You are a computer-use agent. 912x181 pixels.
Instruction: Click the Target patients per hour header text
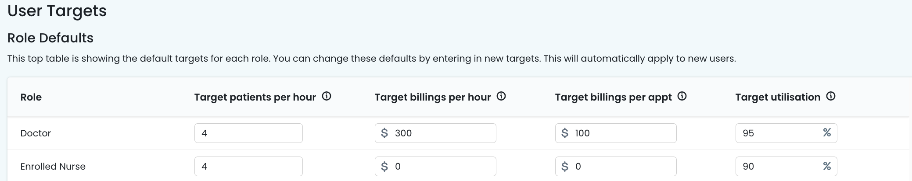click(x=255, y=97)
